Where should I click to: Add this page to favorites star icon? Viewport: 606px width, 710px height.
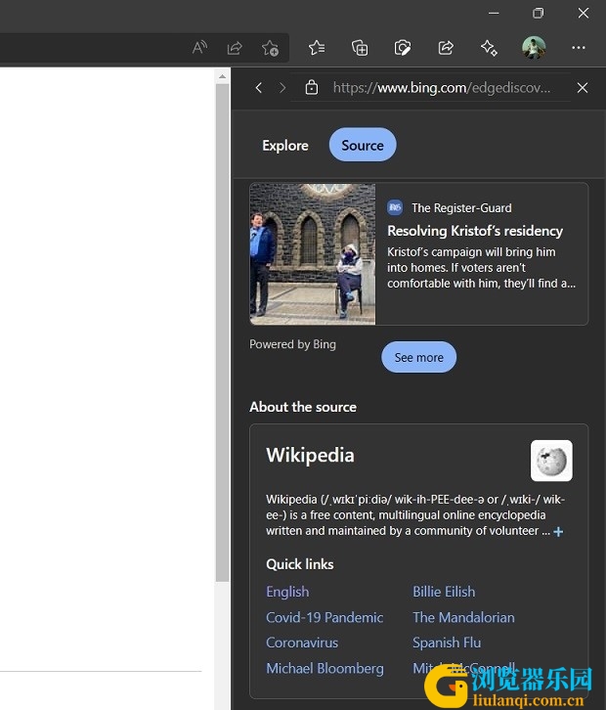[270, 48]
